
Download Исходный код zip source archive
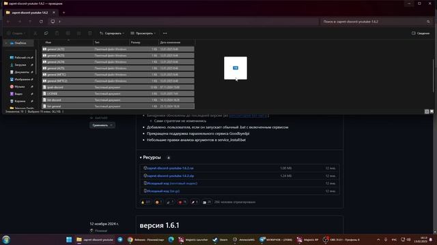pos(172,183)
